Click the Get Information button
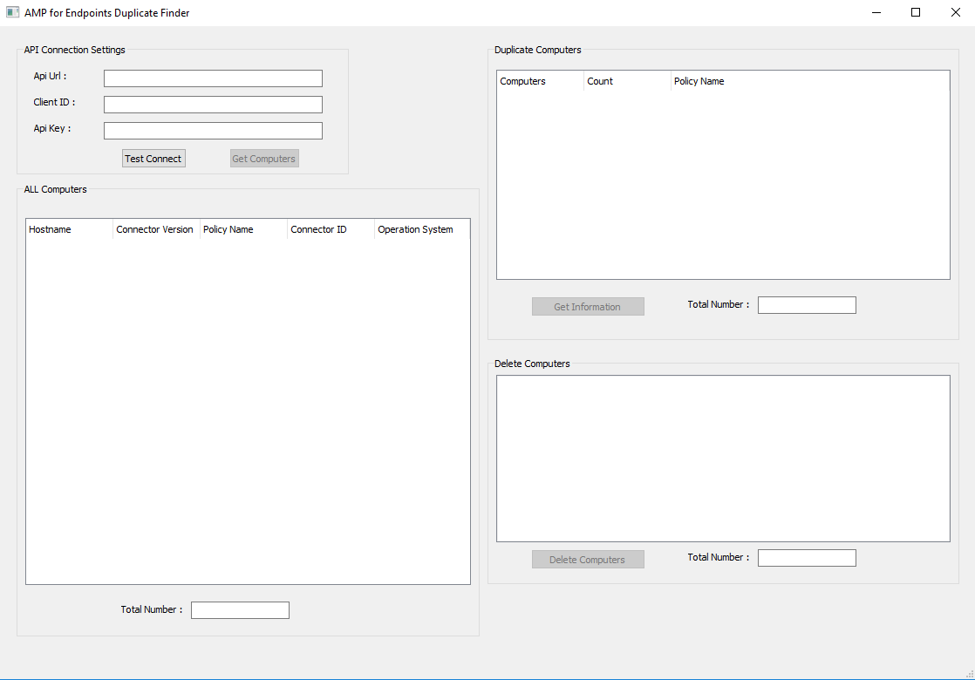 coord(588,306)
